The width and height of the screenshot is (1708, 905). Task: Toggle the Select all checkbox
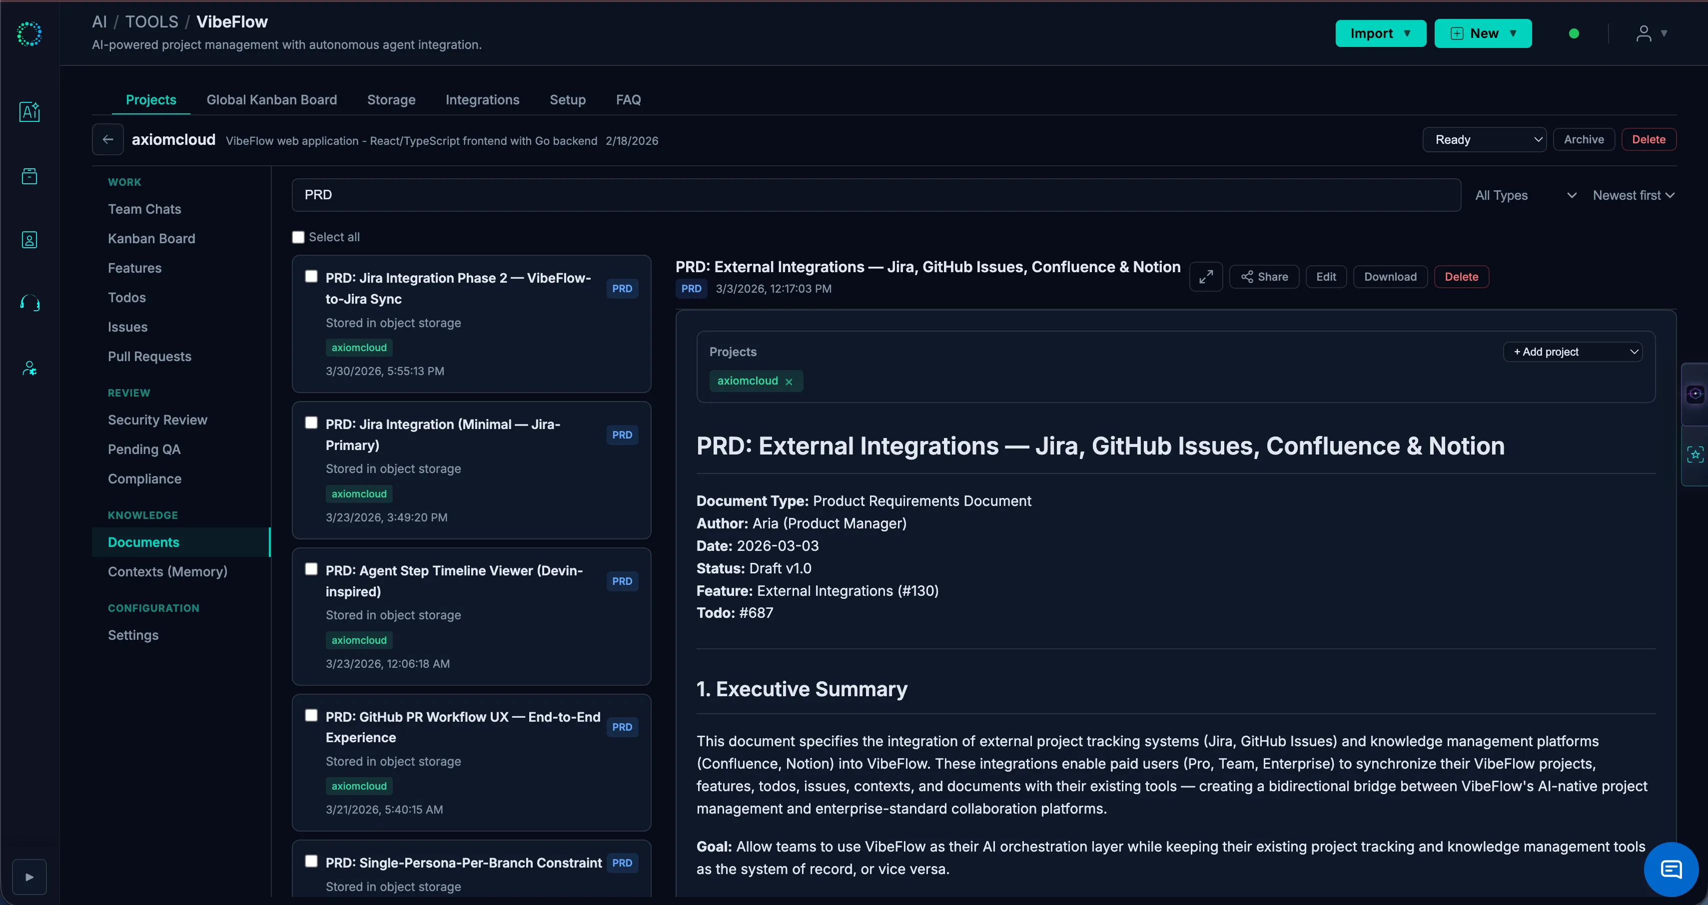[298, 237]
